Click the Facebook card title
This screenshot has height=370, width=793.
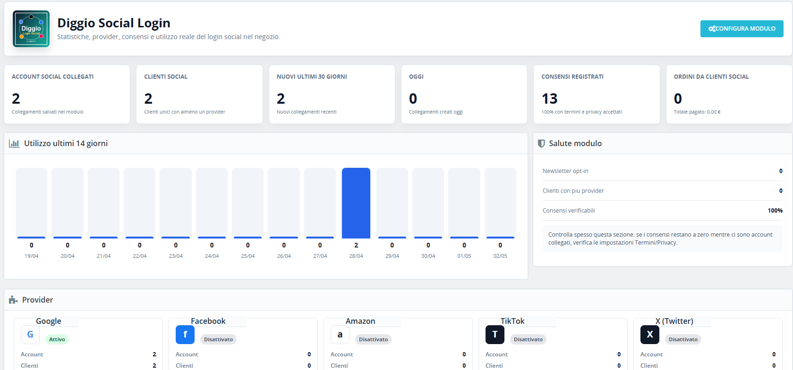(x=208, y=321)
